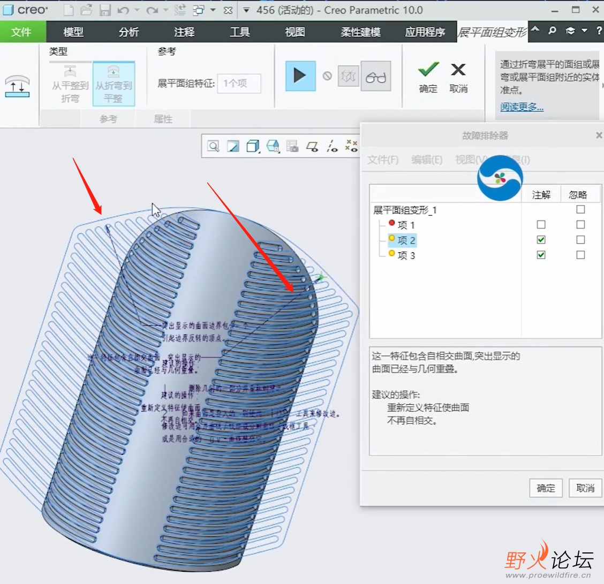Viewport: 604px width, 584px height.
Task: Check the 忽略 box for 项 3
Action: 580,255
